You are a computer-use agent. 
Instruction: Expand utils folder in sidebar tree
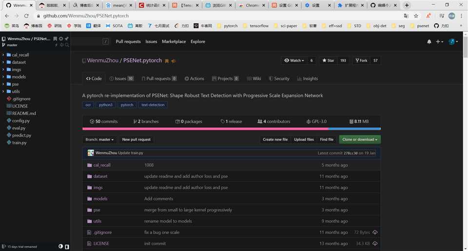point(3,91)
